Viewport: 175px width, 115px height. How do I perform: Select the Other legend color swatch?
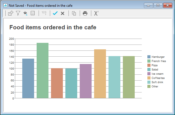pyautogui.click(x=149, y=87)
